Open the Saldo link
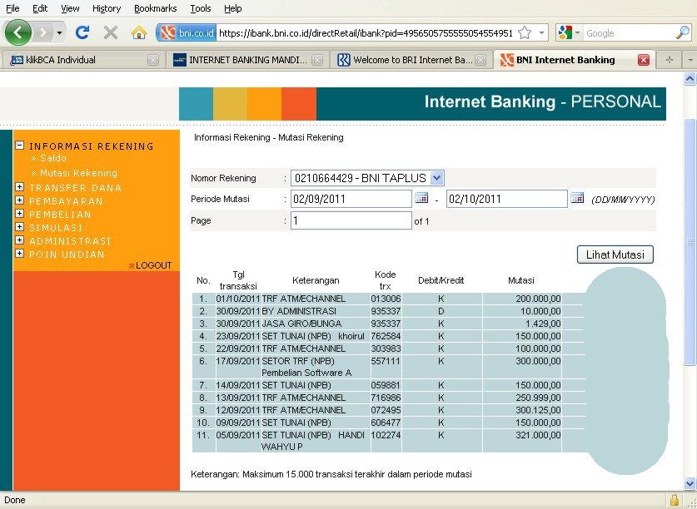Screen dimensions: 697x509 53,158
